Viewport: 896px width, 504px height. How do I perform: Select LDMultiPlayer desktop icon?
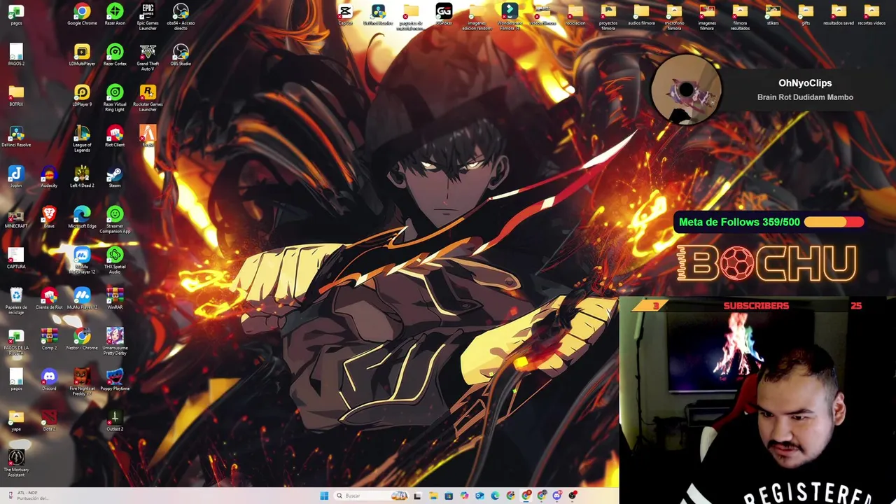point(82,55)
